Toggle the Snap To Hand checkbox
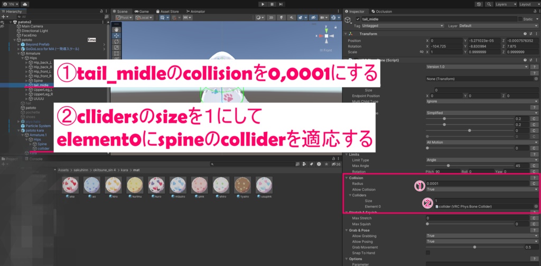541x266 pixels. click(428, 253)
